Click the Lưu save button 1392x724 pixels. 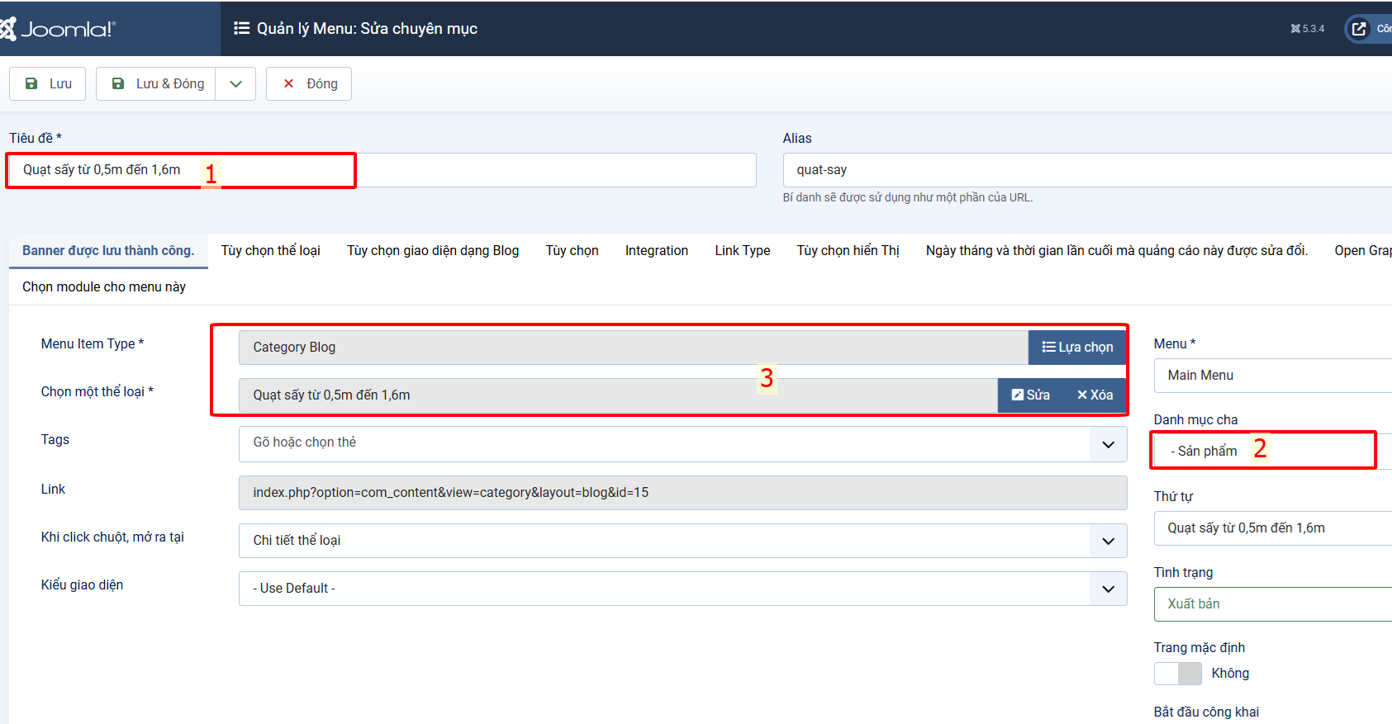pyautogui.click(x=48, y=83)
